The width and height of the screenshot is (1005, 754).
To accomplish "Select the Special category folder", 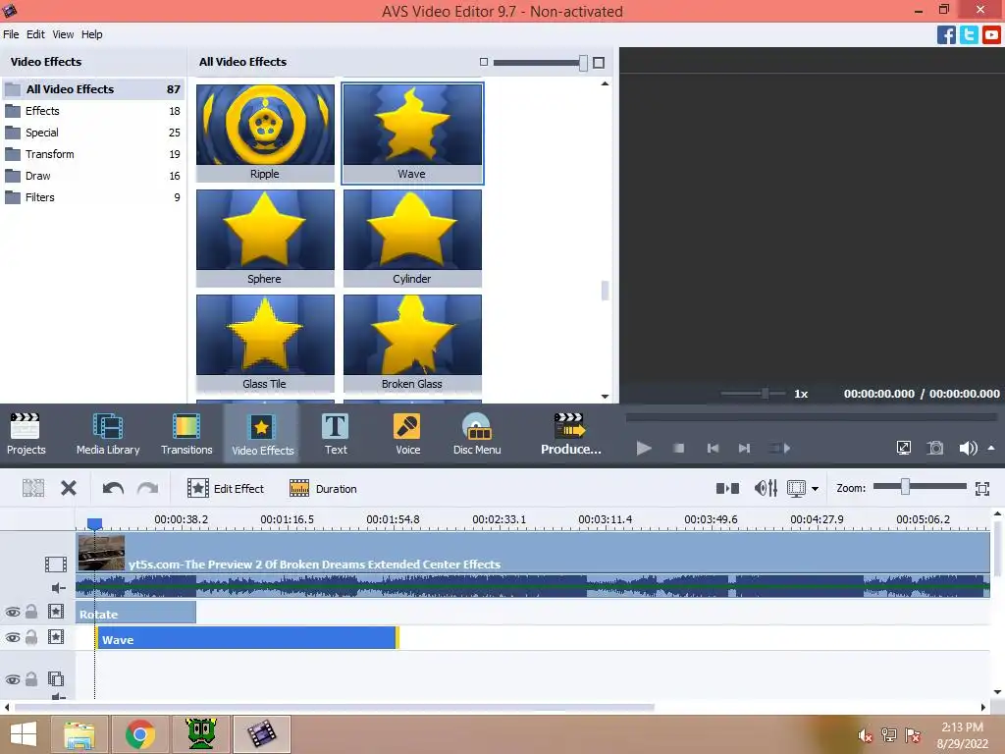I will (x=93, y=133).
